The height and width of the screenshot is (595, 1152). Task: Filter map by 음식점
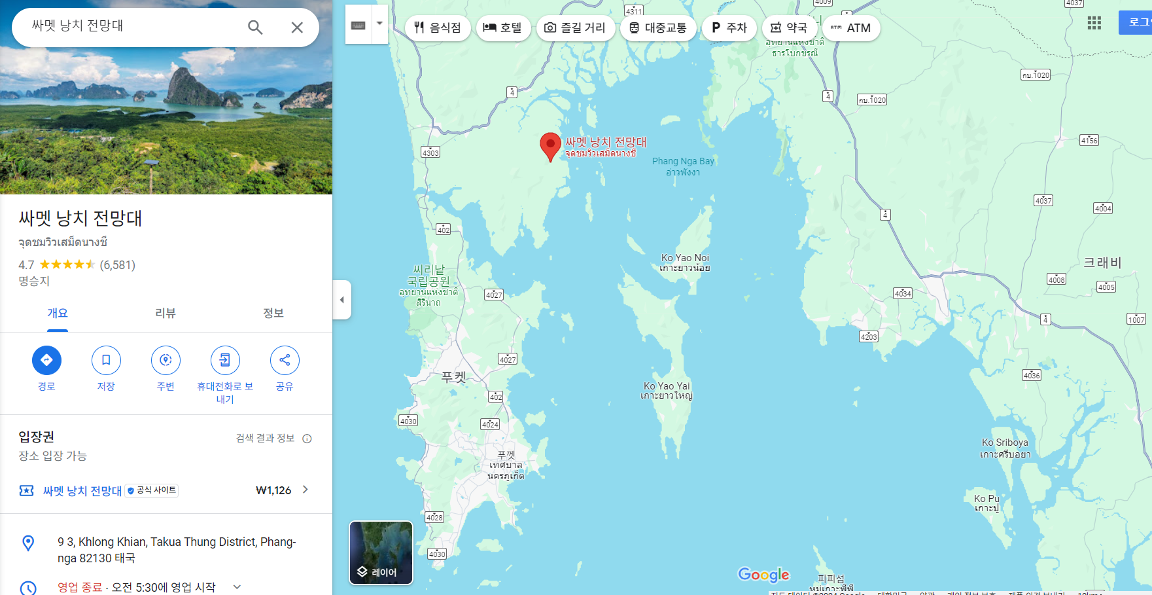(x=438, y=27)
